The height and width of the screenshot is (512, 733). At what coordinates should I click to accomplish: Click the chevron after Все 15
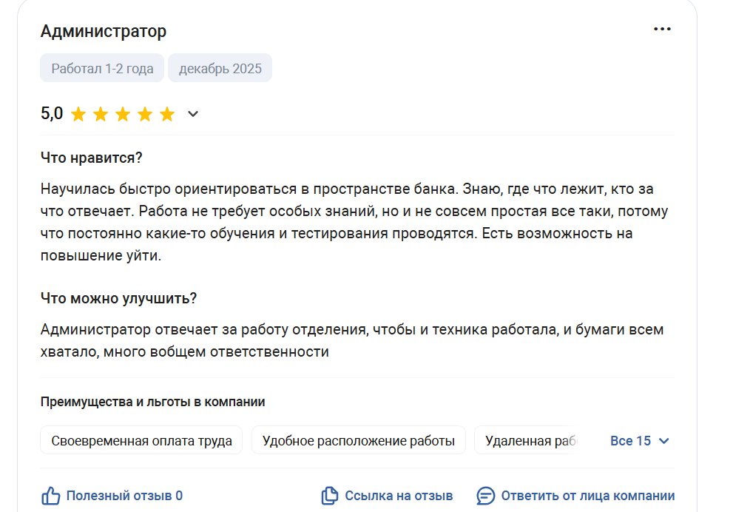pyautogui.click(x=663, y=441)
